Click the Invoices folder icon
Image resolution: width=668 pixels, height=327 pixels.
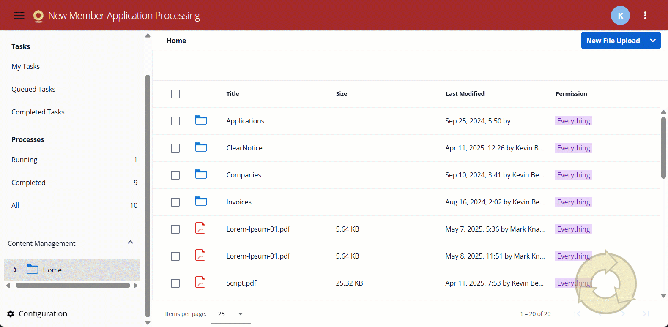coord(201,202)
